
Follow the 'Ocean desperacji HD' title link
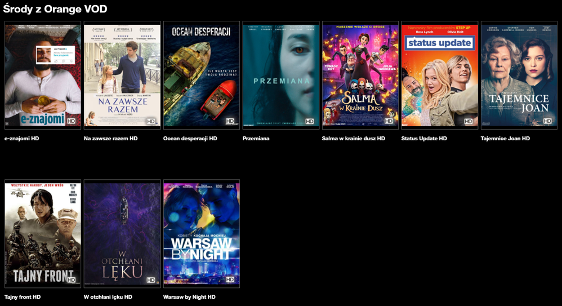point(190,139)
